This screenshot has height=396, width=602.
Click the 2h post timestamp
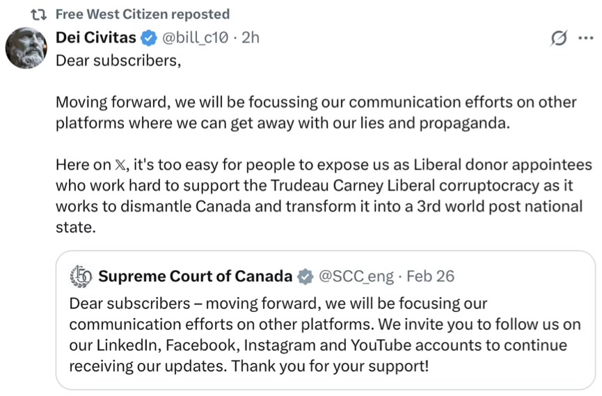pyautogui.click(x=251, y=38)
